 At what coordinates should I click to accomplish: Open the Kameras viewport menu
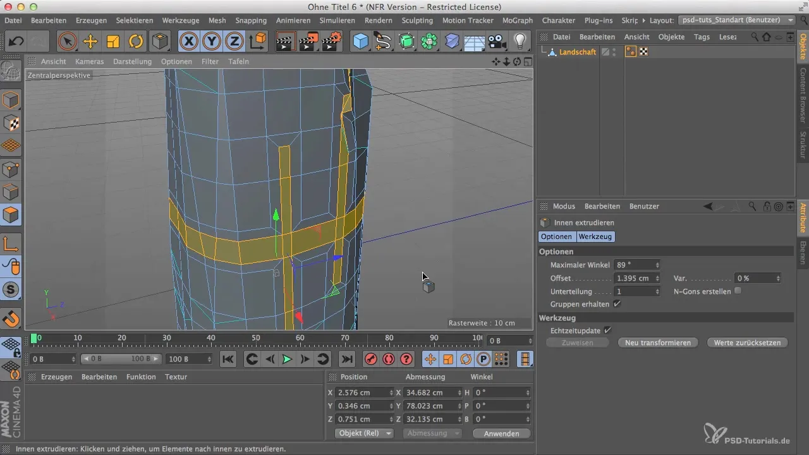89,61
